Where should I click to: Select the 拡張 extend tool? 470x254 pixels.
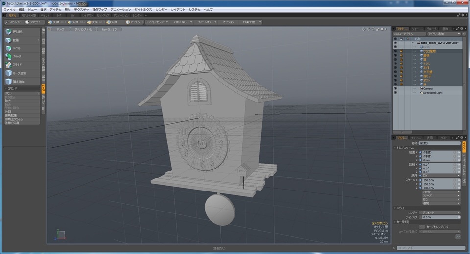point(22,40)
